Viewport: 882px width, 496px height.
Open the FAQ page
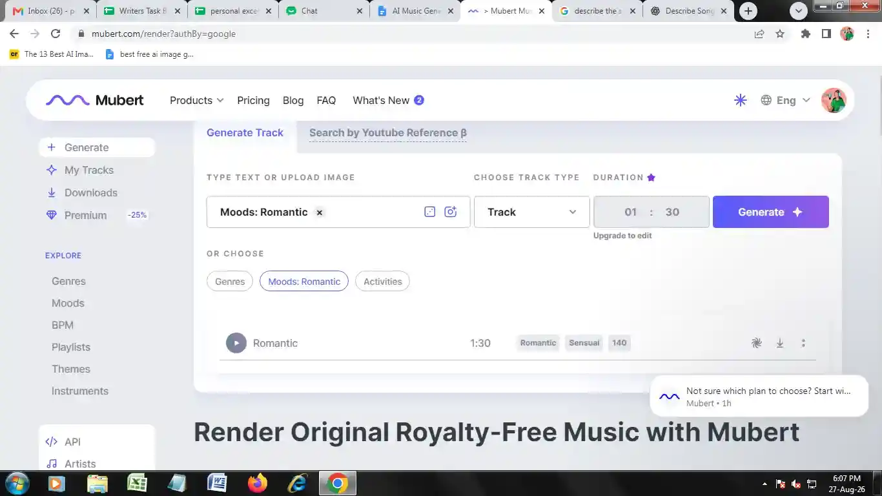click(x=326, y=100)
